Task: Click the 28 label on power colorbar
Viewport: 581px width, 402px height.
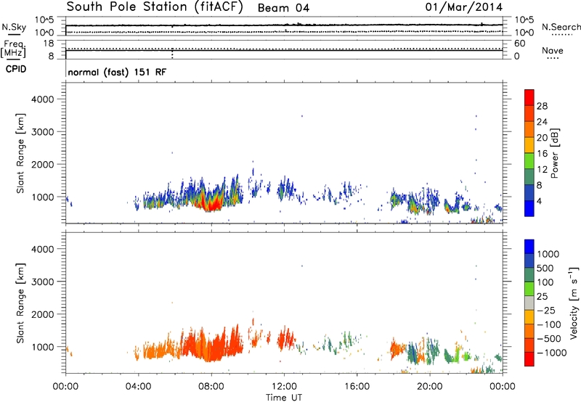Action: tap(542, 106)
